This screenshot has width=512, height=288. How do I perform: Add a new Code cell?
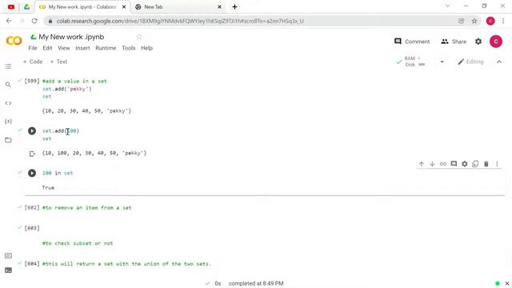[33, 62]
